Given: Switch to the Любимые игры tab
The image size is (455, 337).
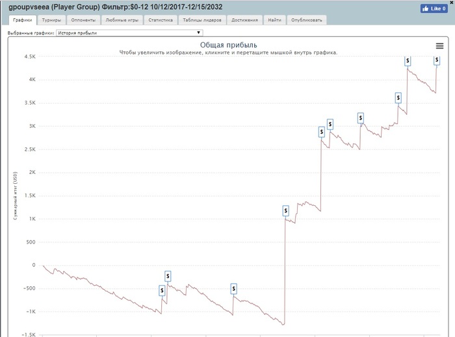Looking at the screenshot, I should coord(122,20).
